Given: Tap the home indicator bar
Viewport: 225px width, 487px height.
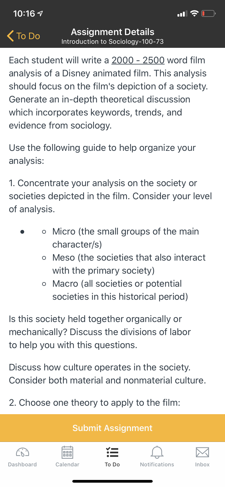Looking at the screenshot, I should (112, 481).
